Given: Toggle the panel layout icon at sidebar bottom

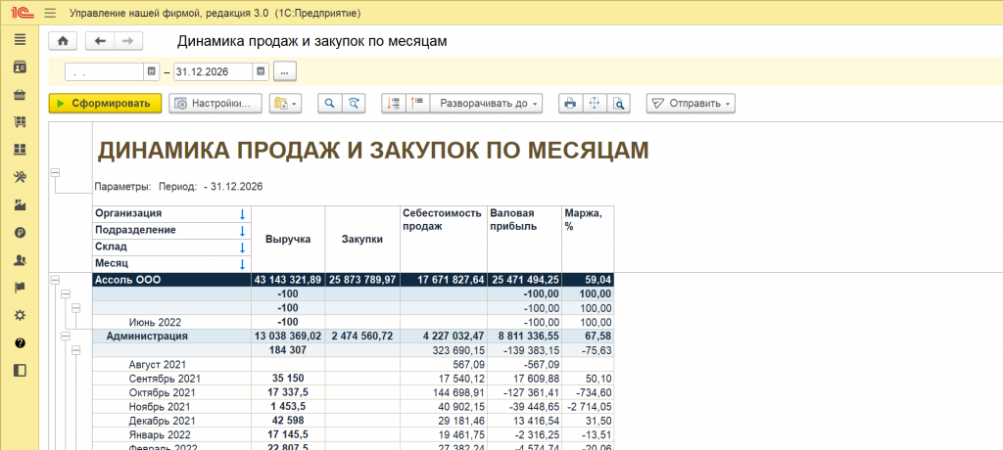Looking at the screenshot, I should (20, 371).
